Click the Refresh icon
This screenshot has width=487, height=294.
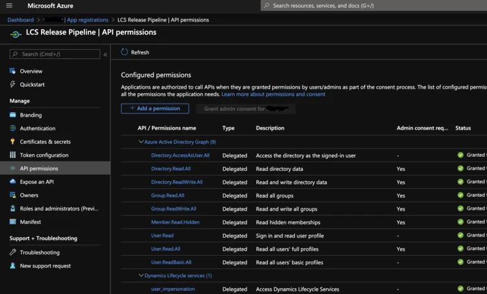pyautogui.click(x=124, y=52)
